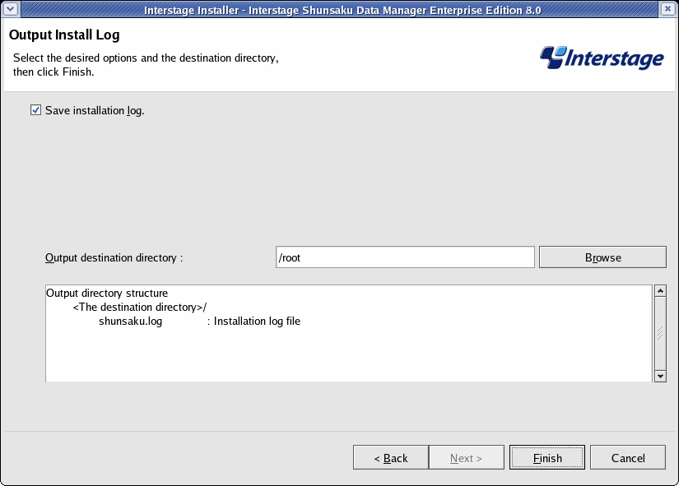This screenshot has width=679, height=486.
Task: Click the 'Output Install Log' heading
Action: click(x=64, y=35)
